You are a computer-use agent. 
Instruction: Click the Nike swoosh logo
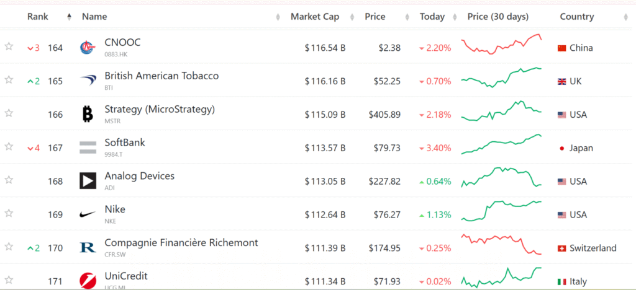tap(88, 214)
